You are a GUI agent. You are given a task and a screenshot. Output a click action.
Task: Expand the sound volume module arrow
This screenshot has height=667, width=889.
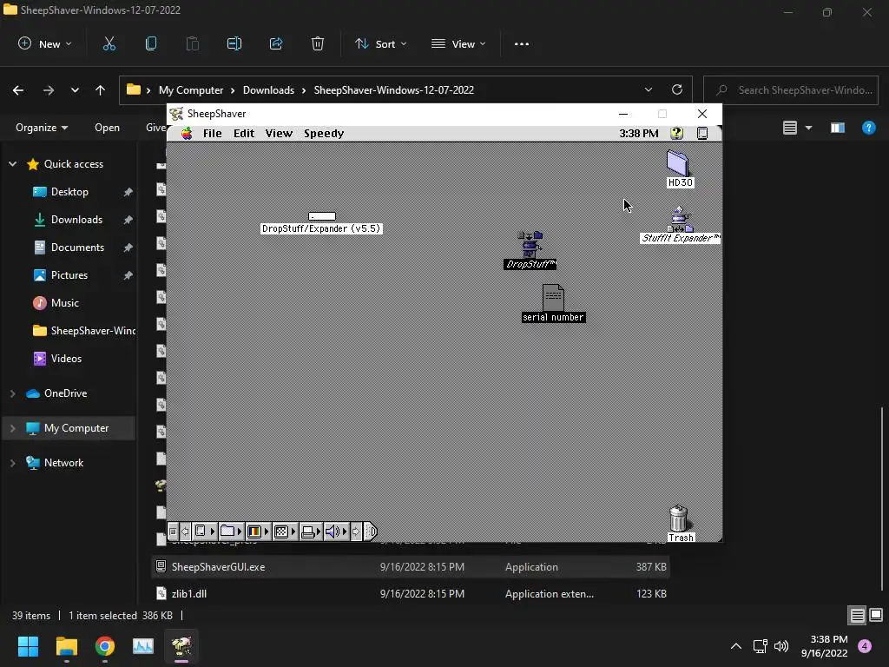point(345,532)
